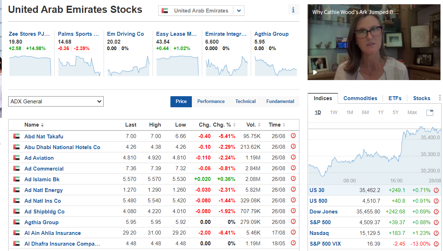443x251 pixels.
Task: Sort the table by Vol. column
Action: click(x=253, y=125)
